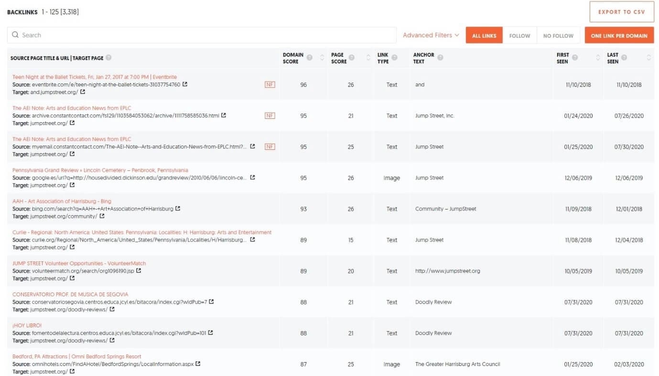Sort by Page Score arrows
The height and width of the screenshot is (376, 659).
[x=368, y=58]
